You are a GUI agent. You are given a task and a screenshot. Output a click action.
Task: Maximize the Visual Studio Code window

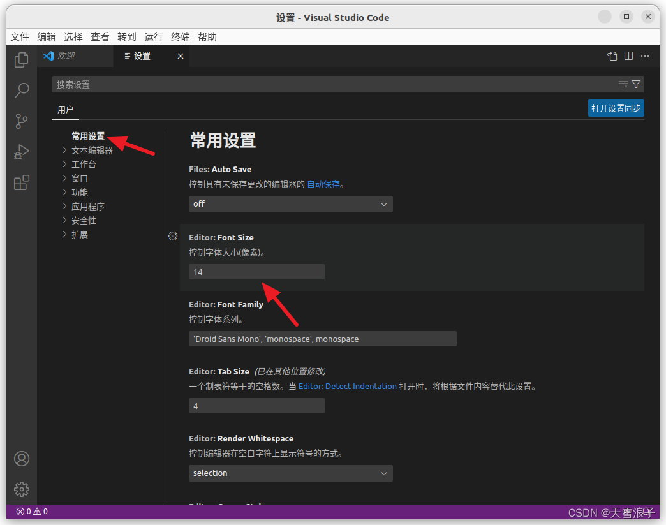pos(626,17)
